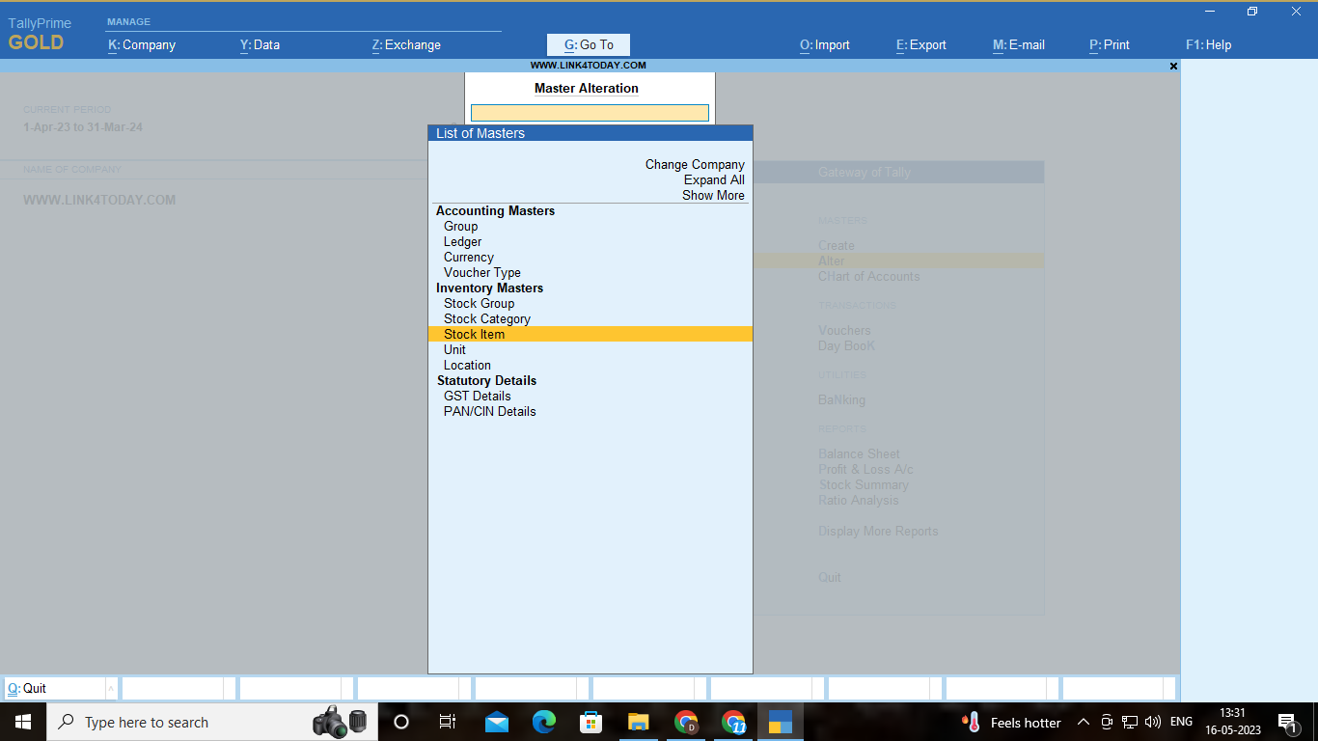
Task: Close the panel with the X icon
Action: point(1173,66)
